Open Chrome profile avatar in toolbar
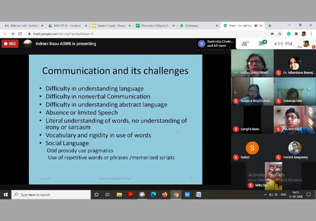The image size is (316, 221). (304, 34)
